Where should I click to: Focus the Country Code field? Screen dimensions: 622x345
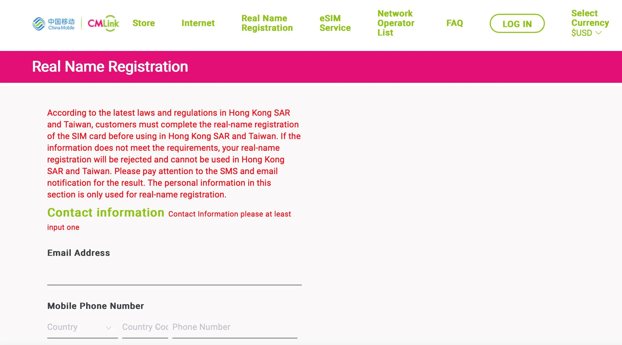(x=145, y=327)
